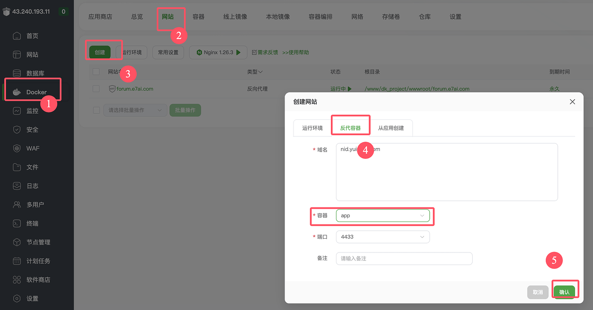Click the 文件 folder icon

pyautogui.click(x=17, y=167)
